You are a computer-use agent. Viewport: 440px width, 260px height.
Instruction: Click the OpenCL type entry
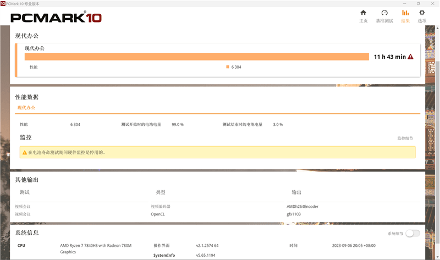click(x=158, y=214)
